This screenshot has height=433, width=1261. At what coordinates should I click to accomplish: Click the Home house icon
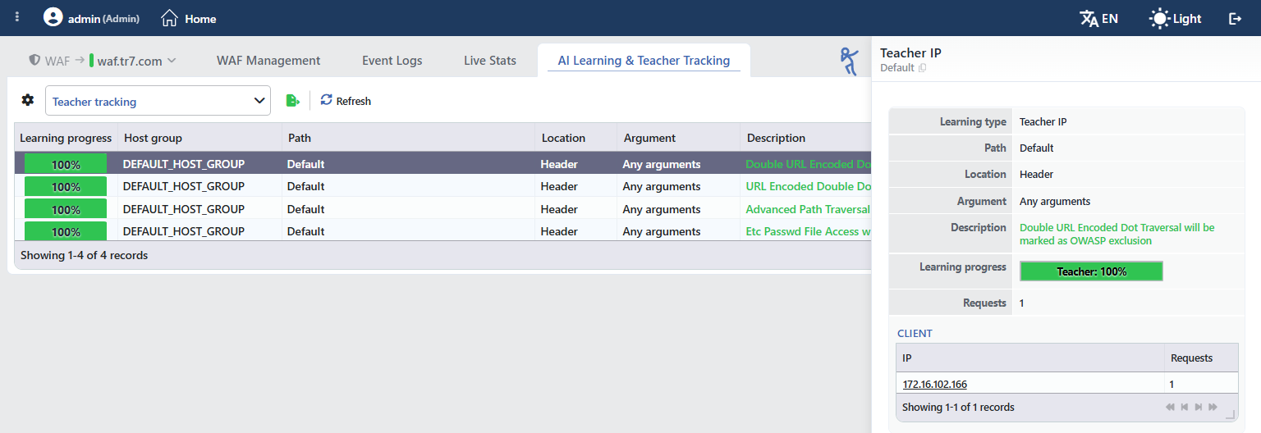(x=169, y=18)
